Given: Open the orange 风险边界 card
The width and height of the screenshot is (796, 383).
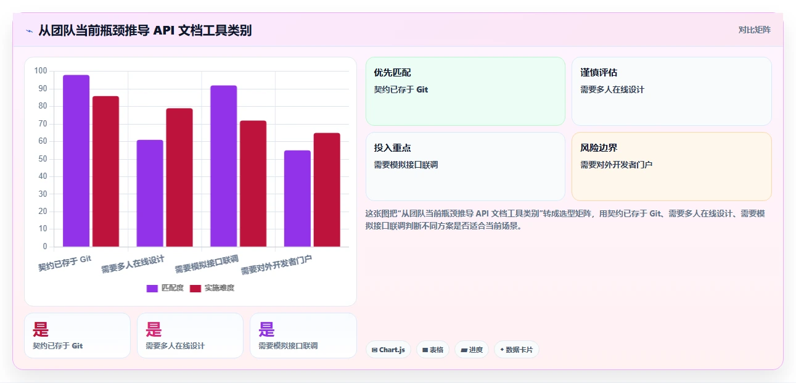Looking at the screenshot, I should click(x=671, y=167).
